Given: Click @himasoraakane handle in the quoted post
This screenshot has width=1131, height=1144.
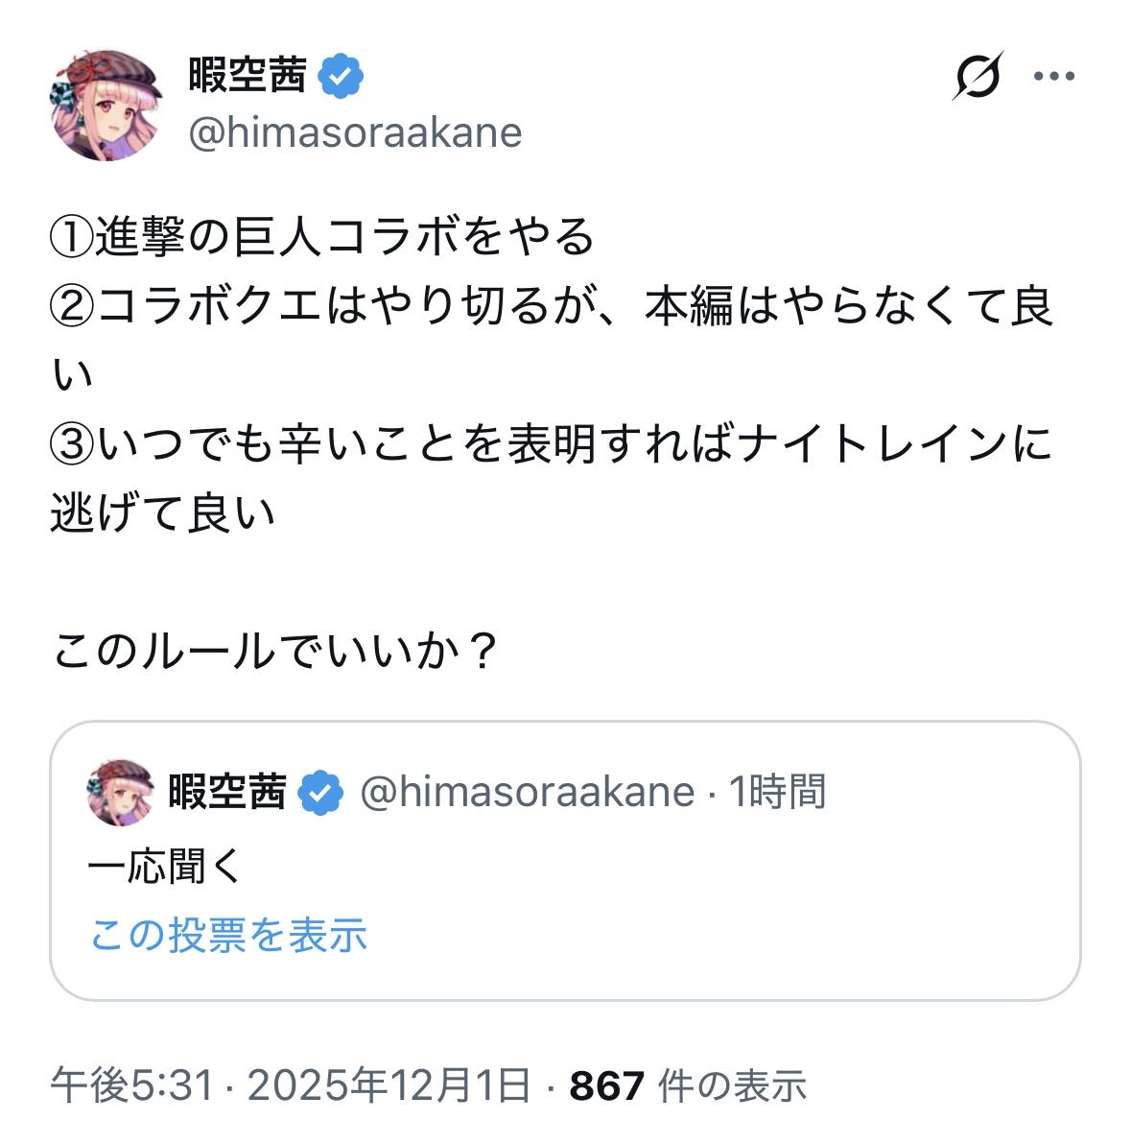Looking at the screenshot, I should (x=527, y=793).
